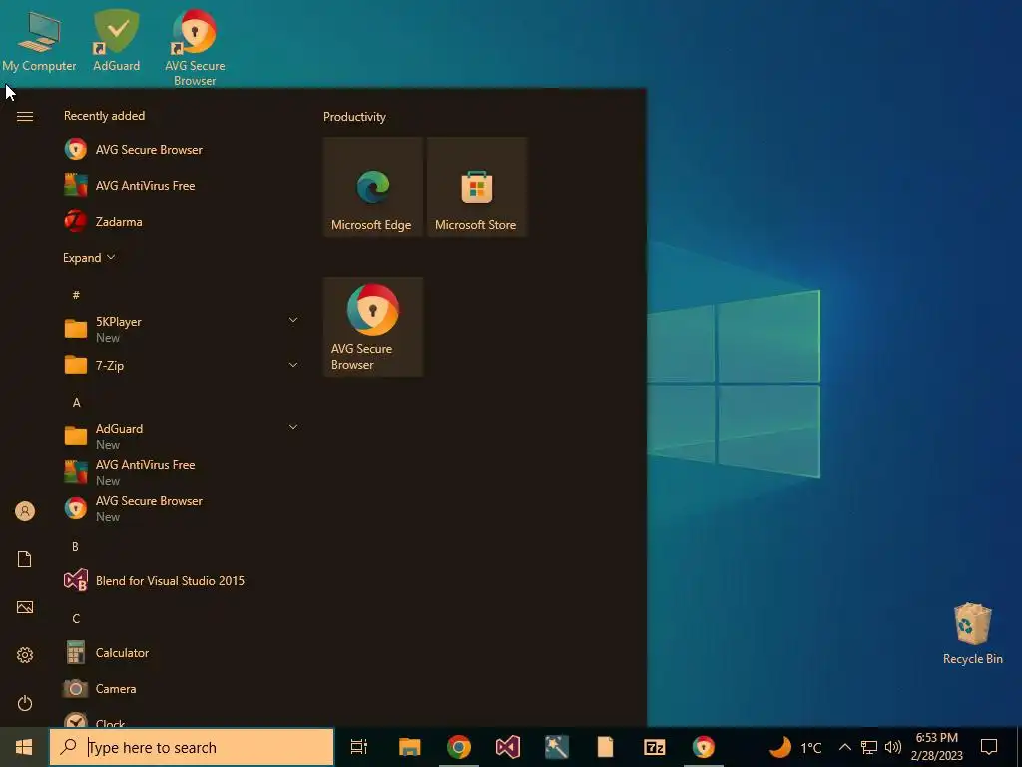Open Settings gear in Start sidebar
Image resolution: width=1022 pixels, height=767 pixels.
(25, 655)
